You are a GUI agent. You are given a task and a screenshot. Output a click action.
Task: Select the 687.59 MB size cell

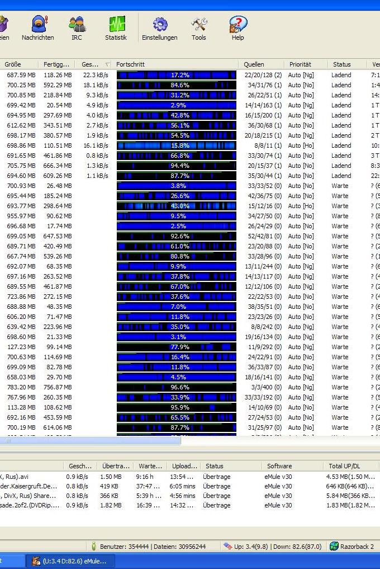[x=21, y=75]
